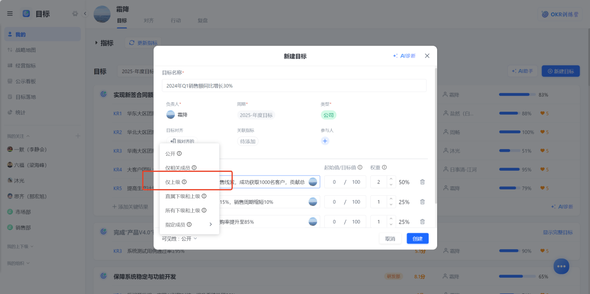Delete the key result row weighted 50%

tap(422, 182)
